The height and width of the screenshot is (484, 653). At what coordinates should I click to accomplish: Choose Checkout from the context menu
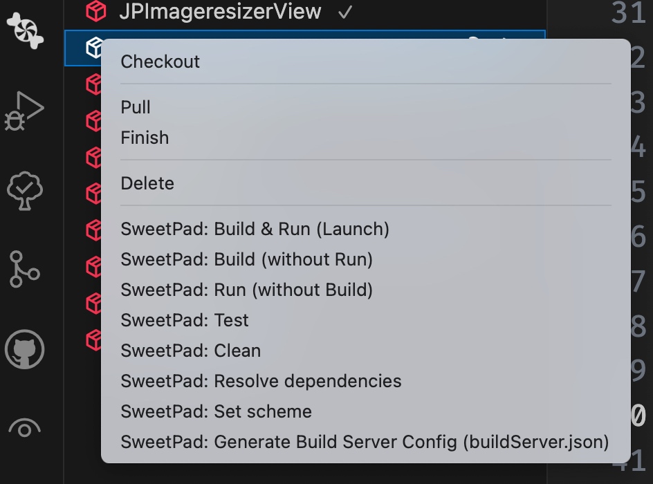tap(160, 62)
